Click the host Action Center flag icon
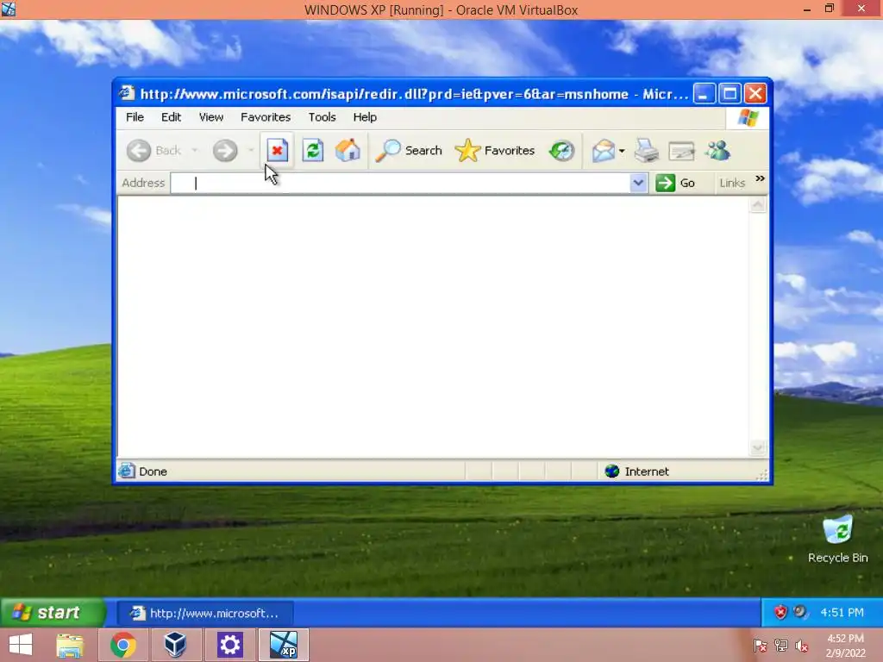The width and height of the screenshot is (883, 662). coord(761,646)
